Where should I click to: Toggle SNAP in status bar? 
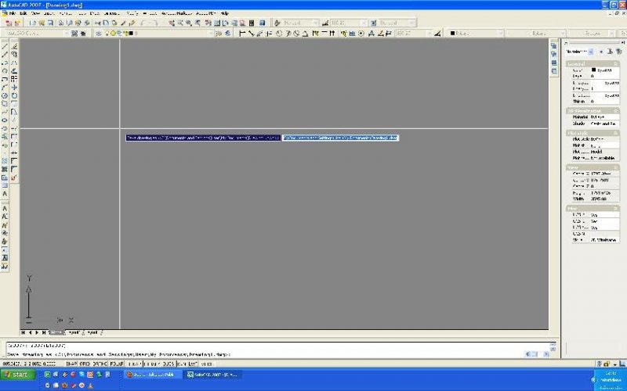(71, 364)
